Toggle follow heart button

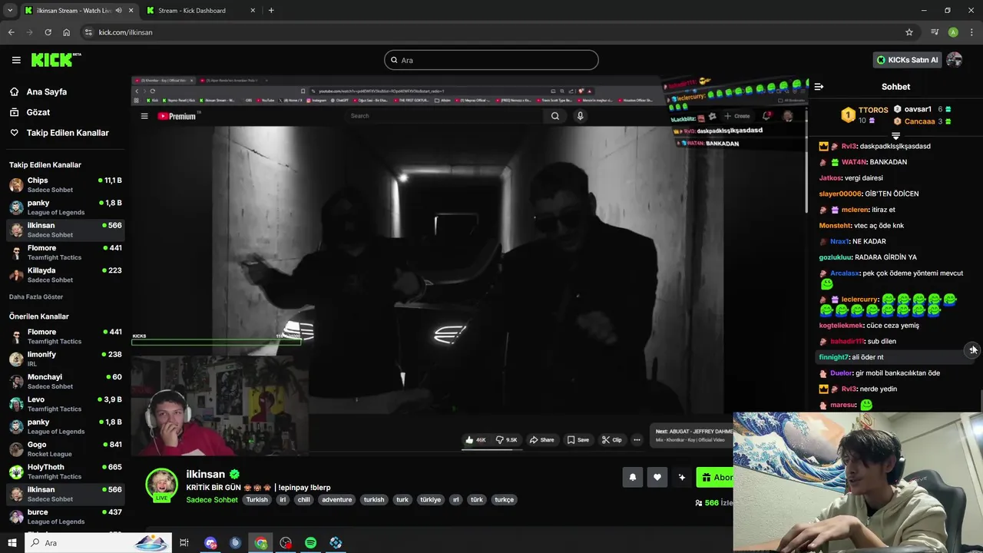tap(657, 477)
